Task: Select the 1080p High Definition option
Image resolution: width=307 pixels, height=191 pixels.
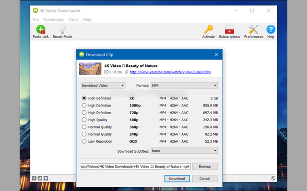Action: [x=84, y=106]
